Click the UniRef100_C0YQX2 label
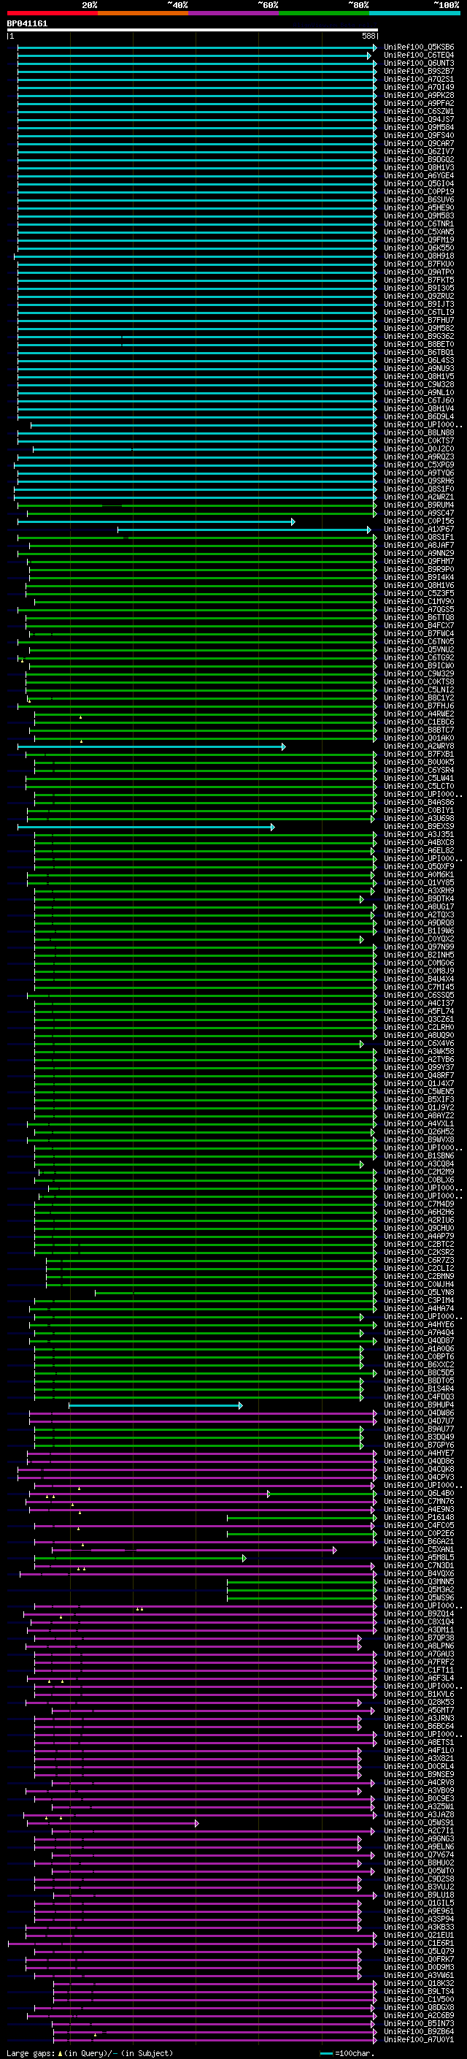467x2059 pixels. [419, 939]
